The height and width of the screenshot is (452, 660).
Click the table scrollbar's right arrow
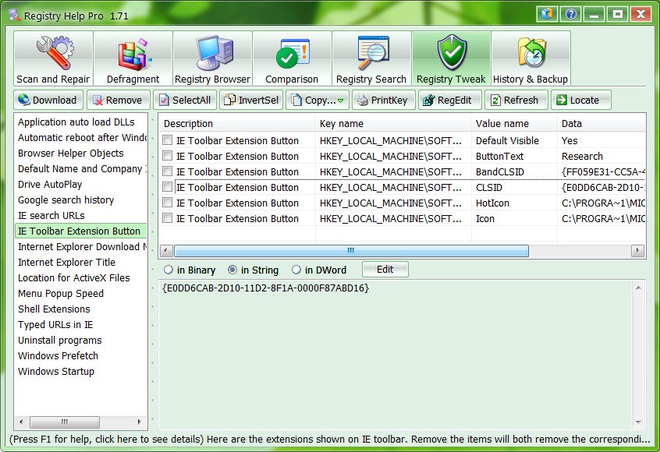click(637, 251)
